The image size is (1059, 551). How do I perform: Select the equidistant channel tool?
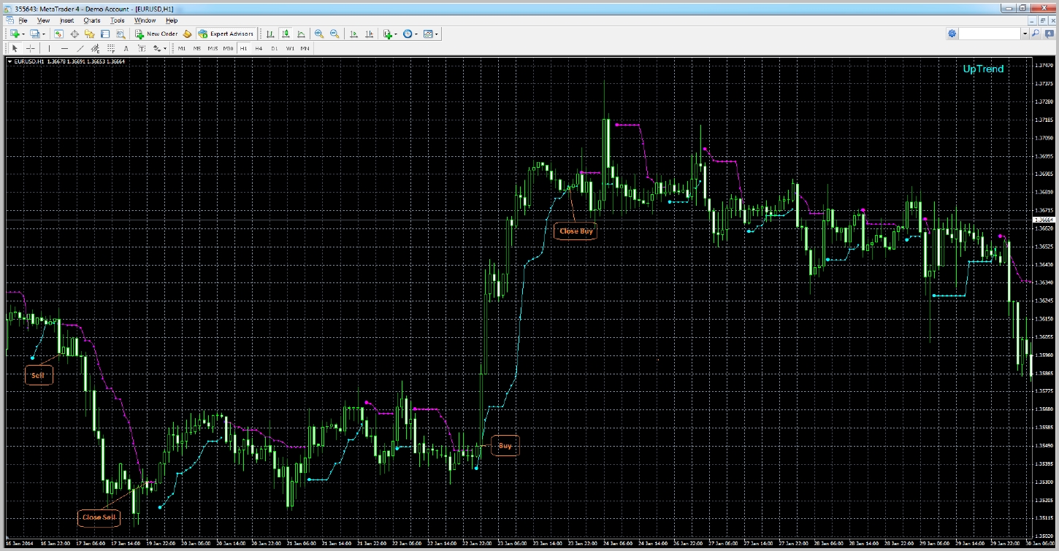pos(95,48)
